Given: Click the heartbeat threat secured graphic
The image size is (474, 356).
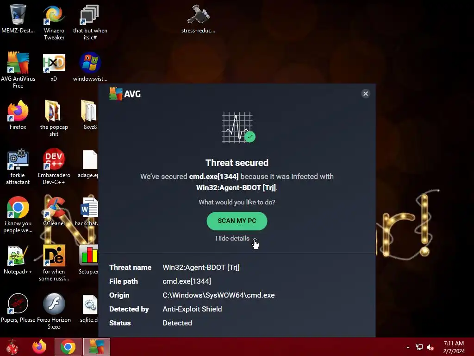Looking at the screenshot, I should point(238,127).
